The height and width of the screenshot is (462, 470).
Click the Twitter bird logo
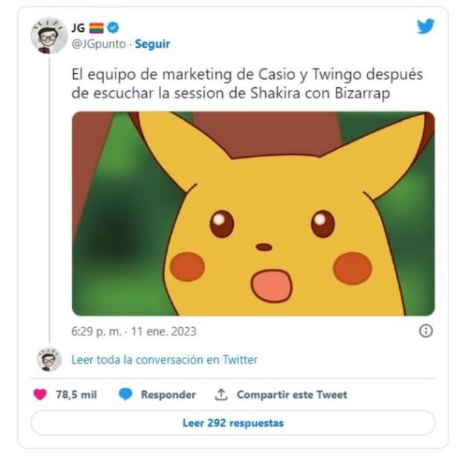click(425, 27)
